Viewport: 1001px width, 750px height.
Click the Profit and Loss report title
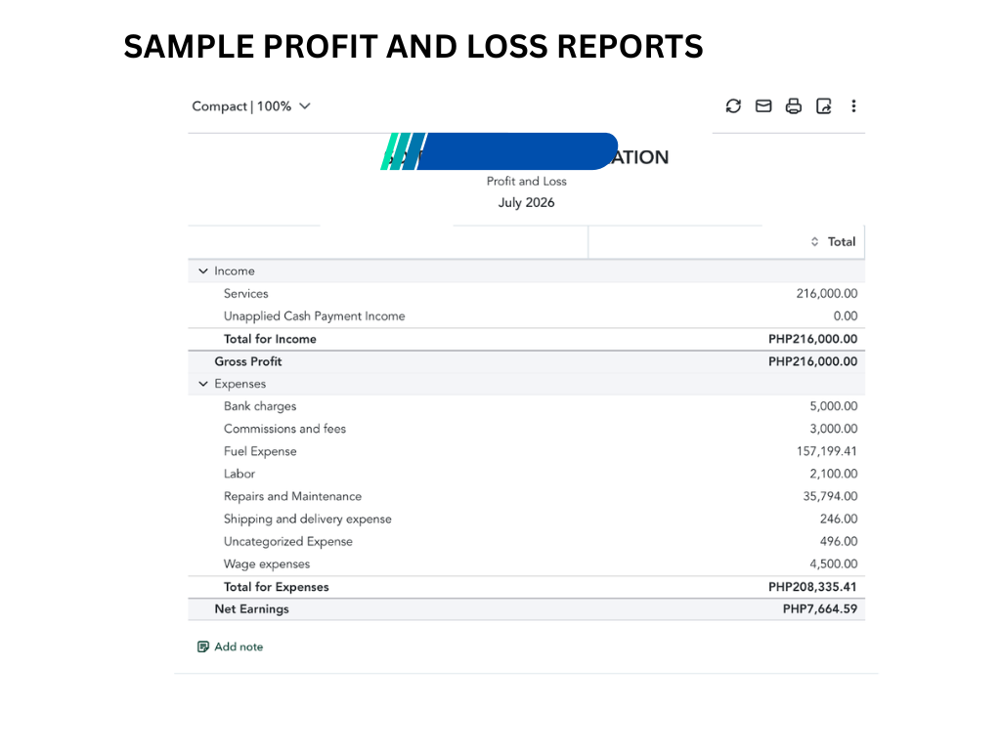526,181
